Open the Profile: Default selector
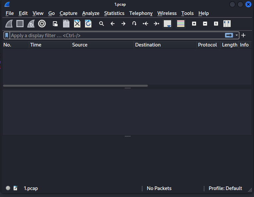254x197 pixels. (x=225, y=188)
